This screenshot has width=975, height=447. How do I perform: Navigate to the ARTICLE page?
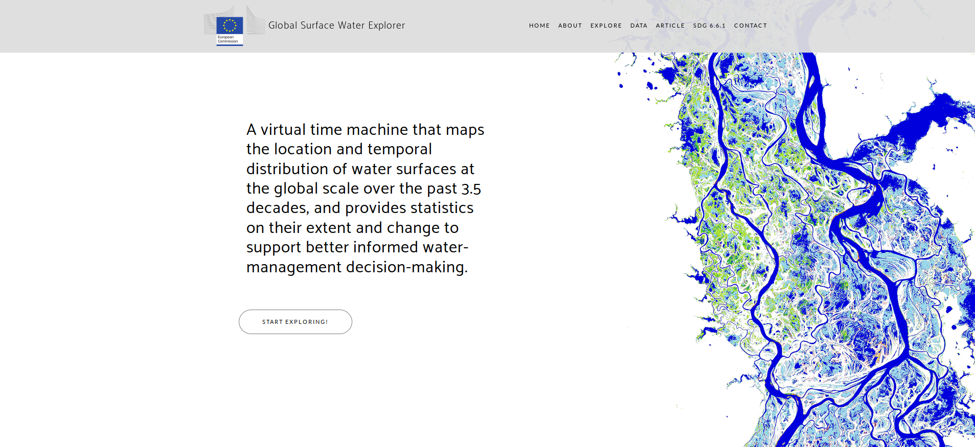(670, 26)
